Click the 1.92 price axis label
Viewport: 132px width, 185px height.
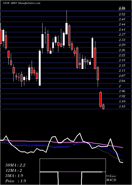coord(122,96)
